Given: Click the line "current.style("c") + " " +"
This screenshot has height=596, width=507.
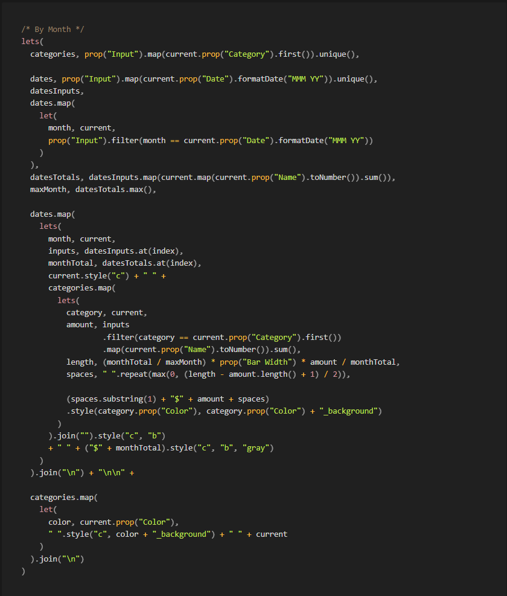Looking at the screenshot, I should click(x=107, y=275).
